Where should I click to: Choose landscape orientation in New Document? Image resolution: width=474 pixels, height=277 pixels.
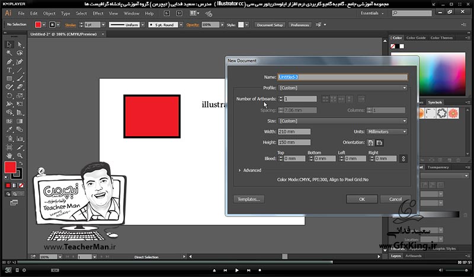point(379,143)
